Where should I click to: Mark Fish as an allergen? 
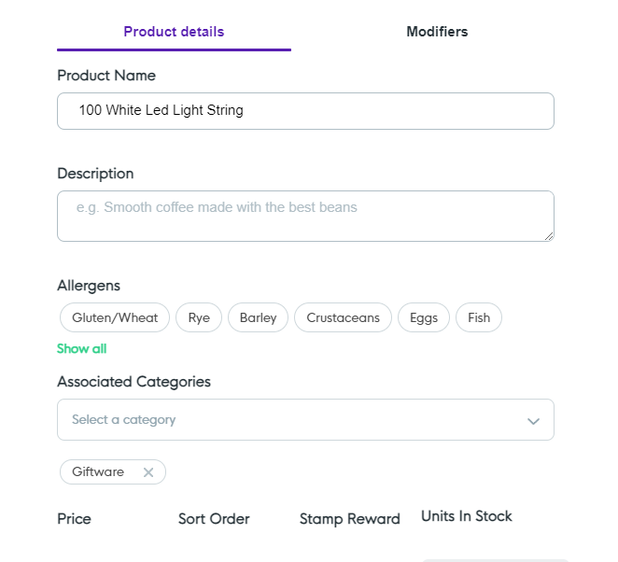[x=479, y=317]
